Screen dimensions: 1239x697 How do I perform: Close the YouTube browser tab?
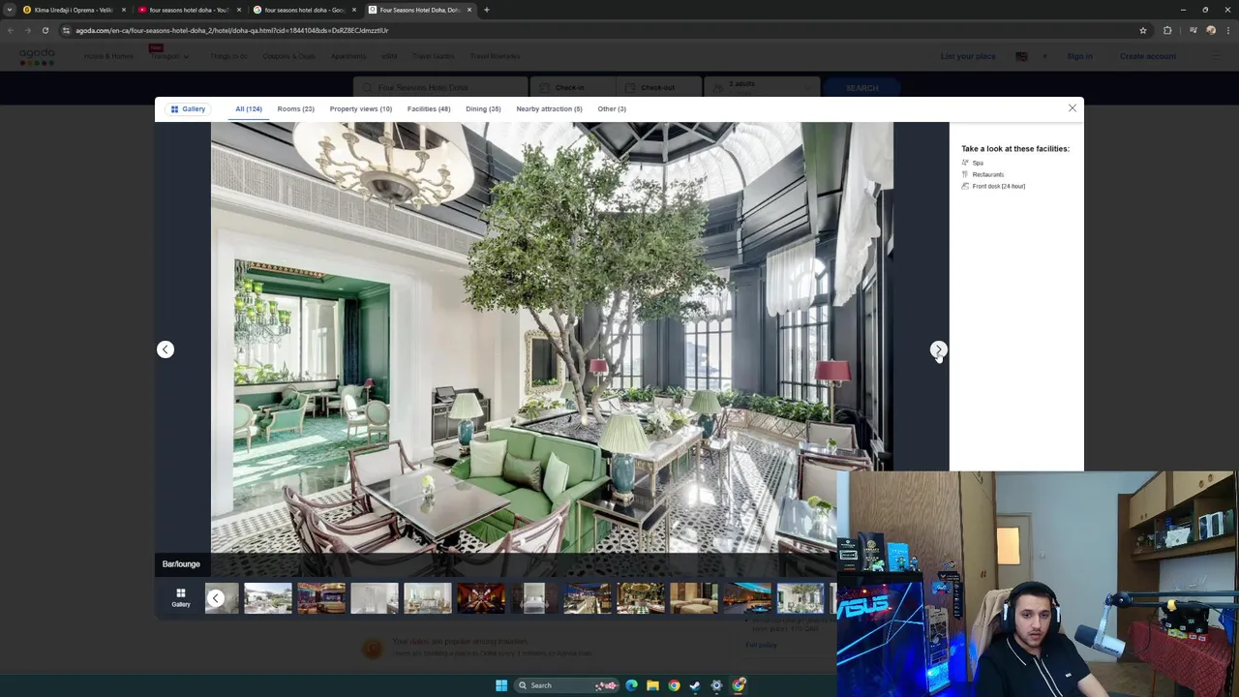click(238, 10)
